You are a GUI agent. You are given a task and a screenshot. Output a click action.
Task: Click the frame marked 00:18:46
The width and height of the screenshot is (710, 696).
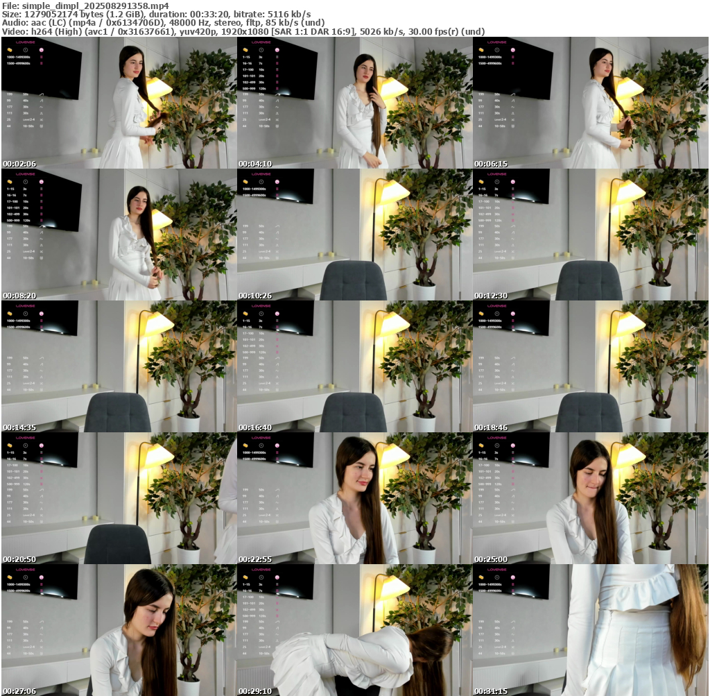tap(590, 366)
